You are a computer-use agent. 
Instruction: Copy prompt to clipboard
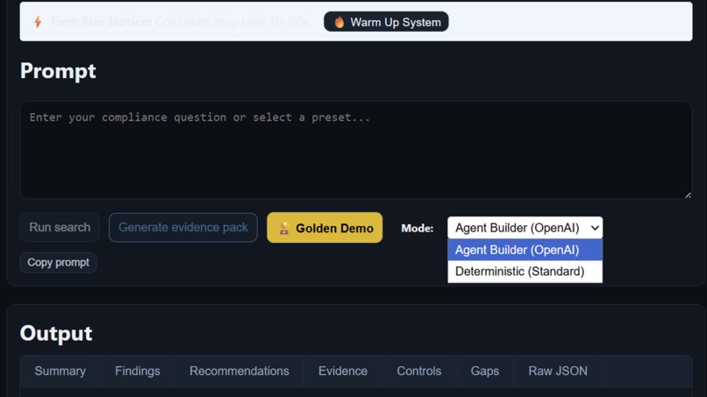point(58,262)
